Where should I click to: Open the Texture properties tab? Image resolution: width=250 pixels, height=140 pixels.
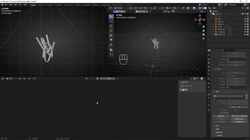coord(209,110)
